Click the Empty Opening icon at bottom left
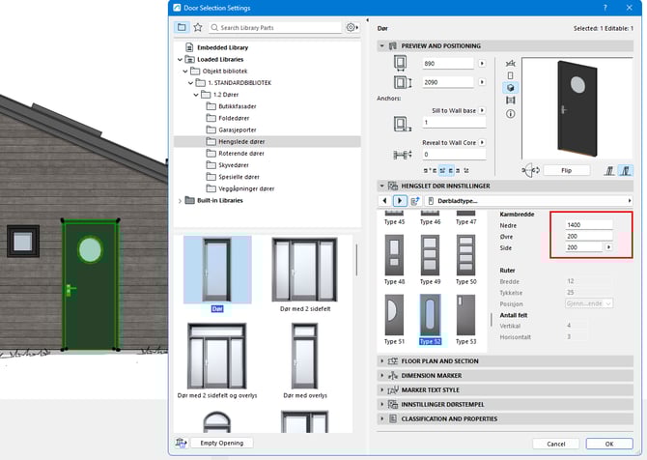 (182, 444)
